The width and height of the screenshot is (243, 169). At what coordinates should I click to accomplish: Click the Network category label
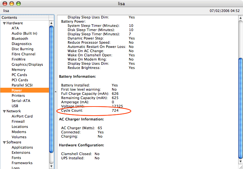pos(14,111)
